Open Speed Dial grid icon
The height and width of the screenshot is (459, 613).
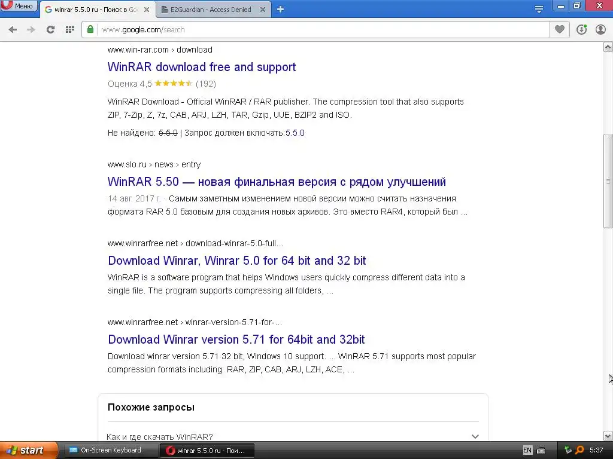click(x=70, y=30)
